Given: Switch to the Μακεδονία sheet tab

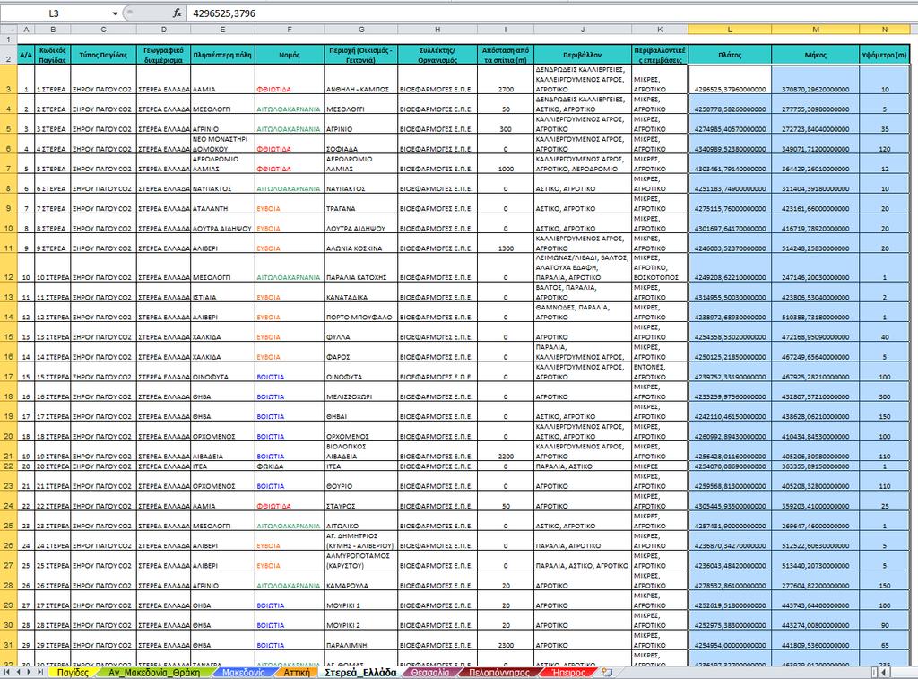Looking at the screenshot, I should [244, 673].
